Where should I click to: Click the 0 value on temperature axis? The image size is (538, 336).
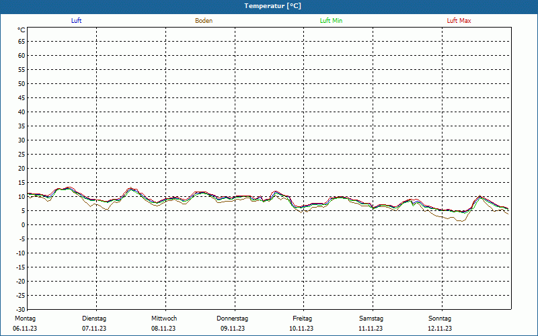tap(24, 225)
